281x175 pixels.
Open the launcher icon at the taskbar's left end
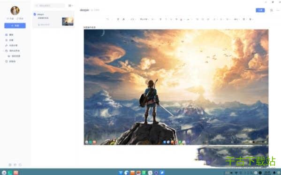coord(4,173)
